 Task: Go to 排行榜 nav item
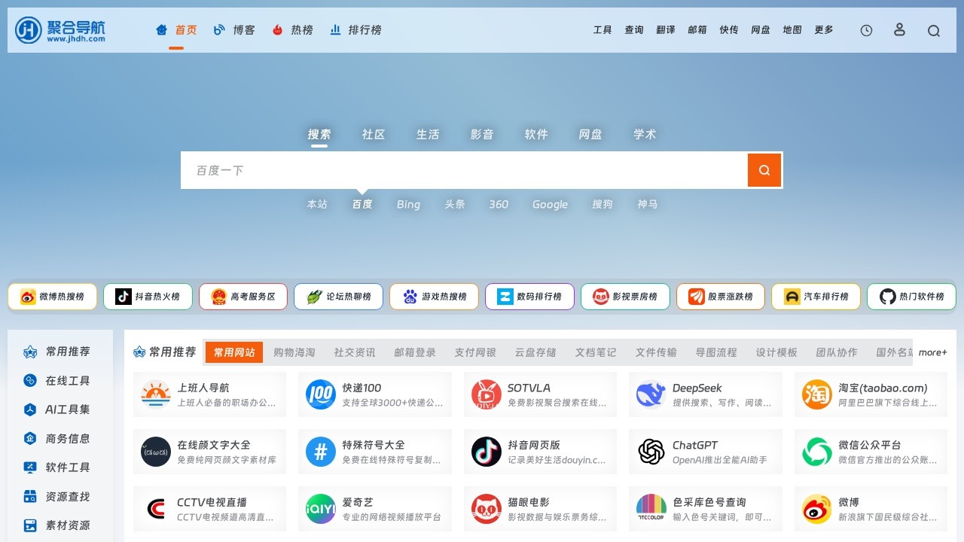pos(355,30)
